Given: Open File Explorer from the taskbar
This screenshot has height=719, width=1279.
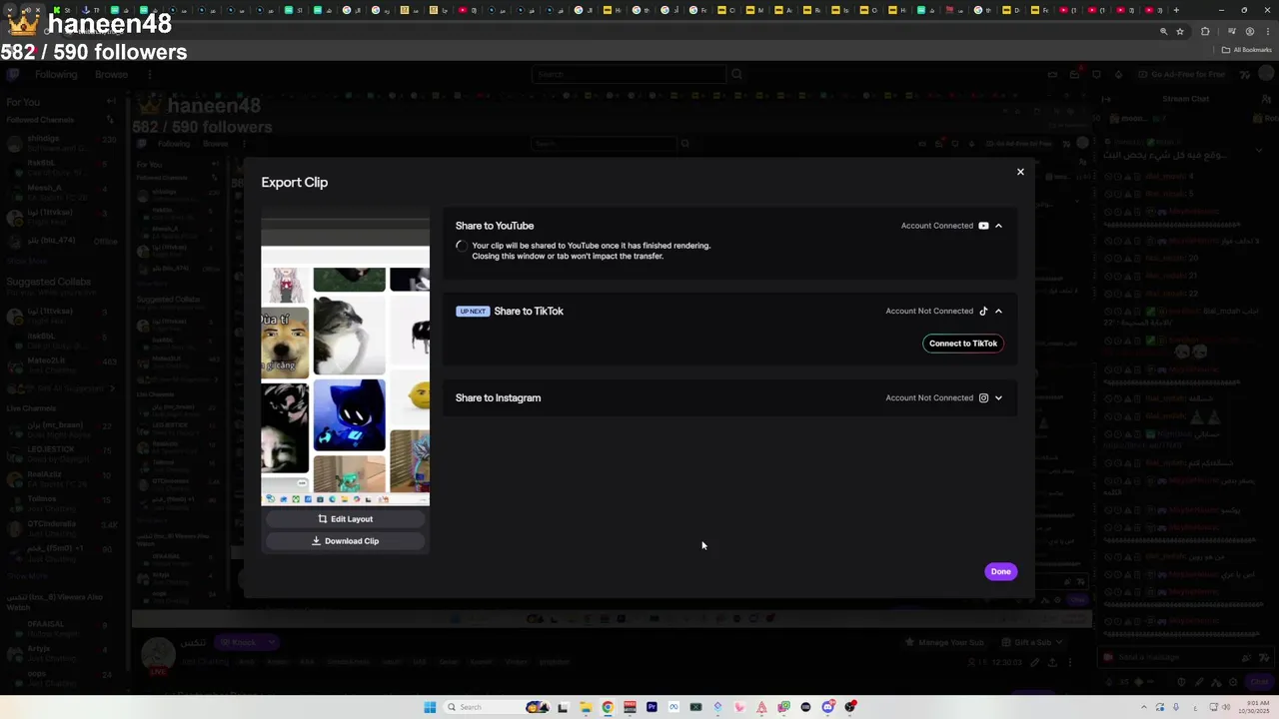Looking at the screenshot, I should (586, 707).
